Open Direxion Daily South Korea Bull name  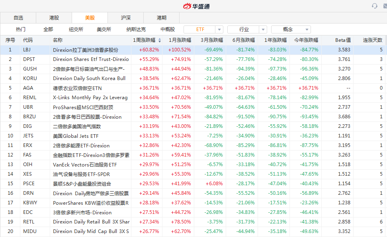point(89,78)
